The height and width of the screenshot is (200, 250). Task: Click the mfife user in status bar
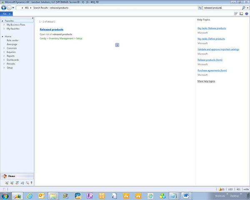[246, 189]
